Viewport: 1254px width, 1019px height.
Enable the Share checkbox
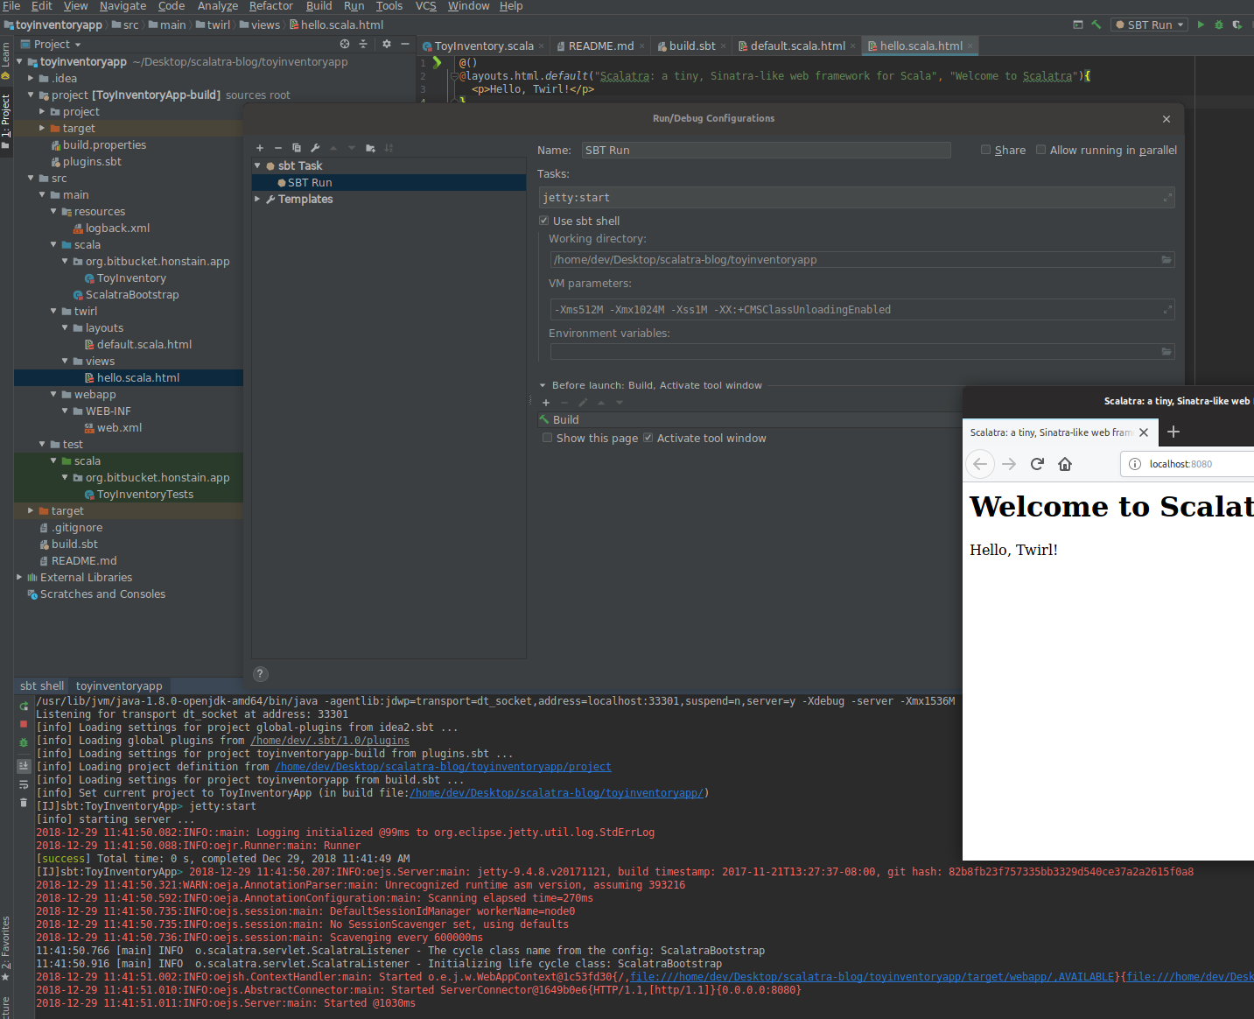coord(985,150)
